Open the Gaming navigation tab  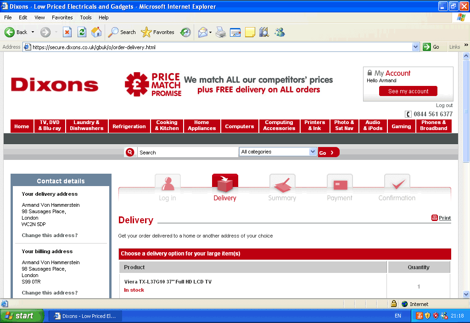pyautogui.click(x=401, y=126)
